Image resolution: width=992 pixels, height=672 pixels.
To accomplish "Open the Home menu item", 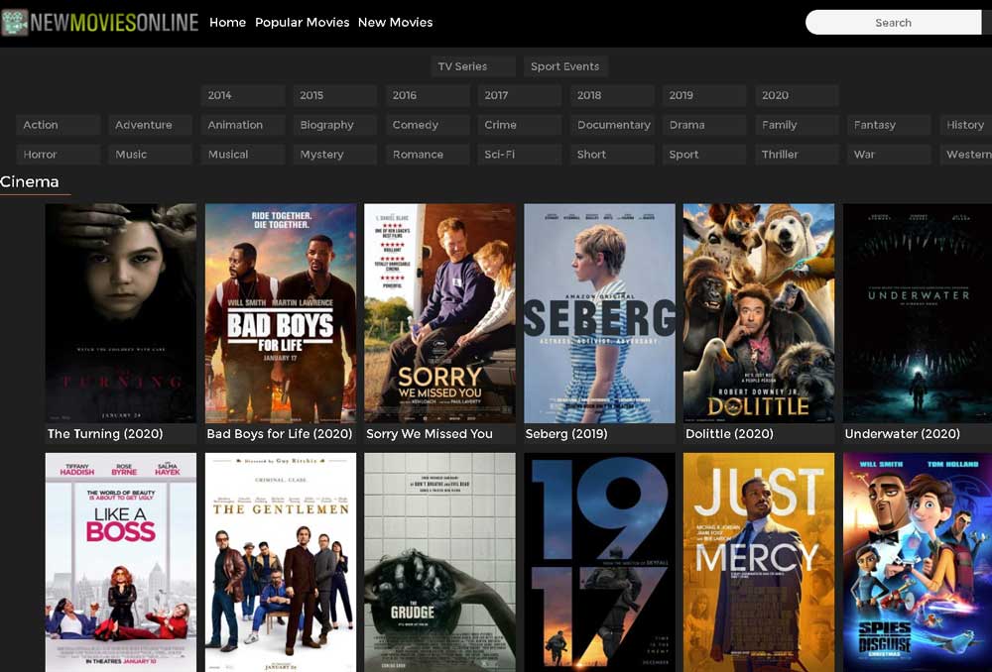I will tap(228, 22).
